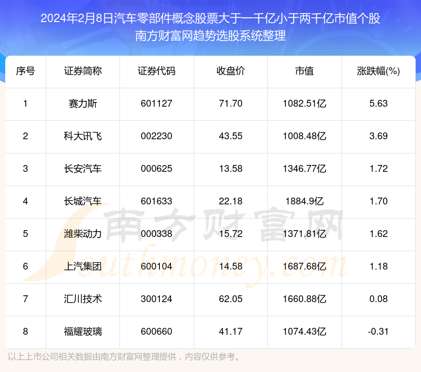This screenshot has width=421, height=372.
Task: Select the stock name 长安汽车
Action: pyautogui.click(x=83, y=169)
